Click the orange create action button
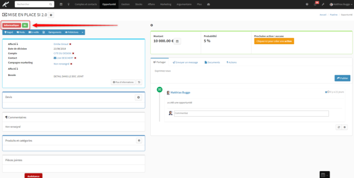This screenshot has height=178, width=354. click(274, 41)
